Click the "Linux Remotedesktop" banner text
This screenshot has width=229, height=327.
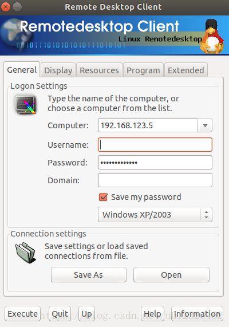click(x=160, y=39)
